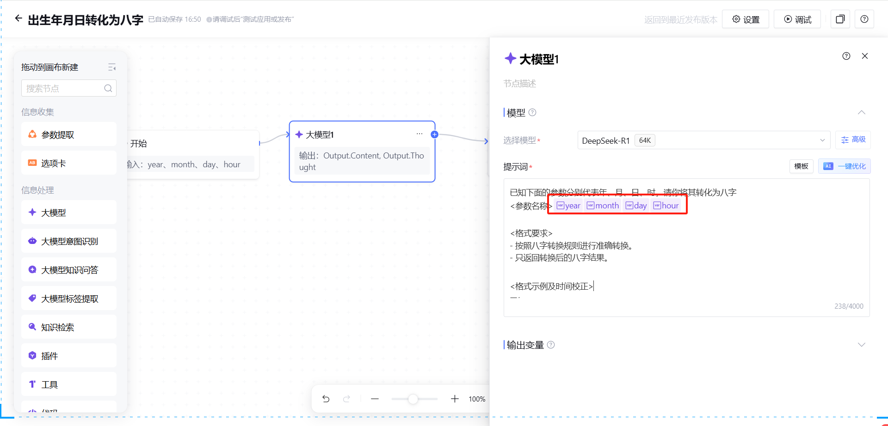Click 返回到最近发布版本 link
The height and width of the screenshot is (426, 888).
click(680, 20)
